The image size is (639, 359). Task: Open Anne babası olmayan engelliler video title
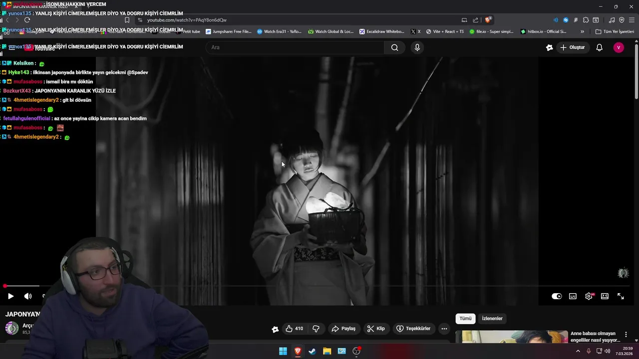(595, 337)
